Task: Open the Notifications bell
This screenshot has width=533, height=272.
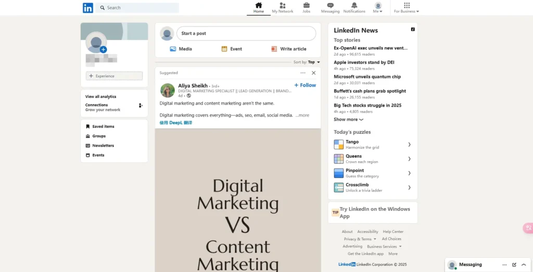Action: click(354, 8)
